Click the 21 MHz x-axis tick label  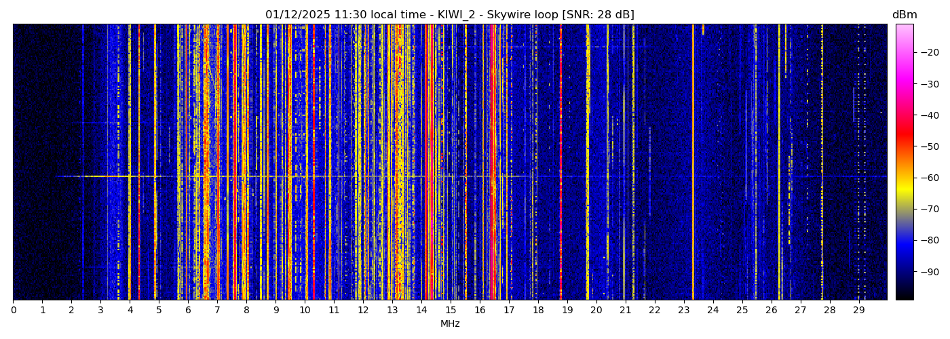coord(625,311)
